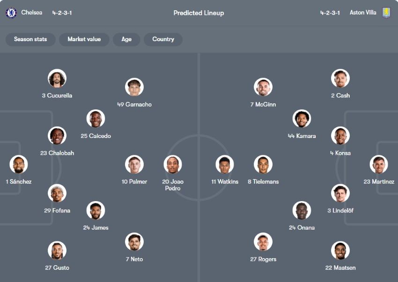
Task: Open goalkeeper Martinez's avatar
Action: click(x=379, y=165)
